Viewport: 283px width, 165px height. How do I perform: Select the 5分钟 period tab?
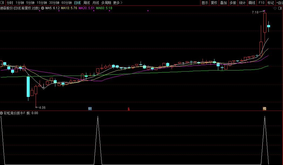pos(30,3)
